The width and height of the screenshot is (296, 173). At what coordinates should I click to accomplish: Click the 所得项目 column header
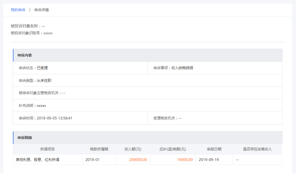click(47, 149)
